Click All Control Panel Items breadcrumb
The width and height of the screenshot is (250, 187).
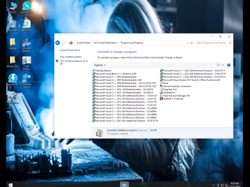click(x=105, y=43)
